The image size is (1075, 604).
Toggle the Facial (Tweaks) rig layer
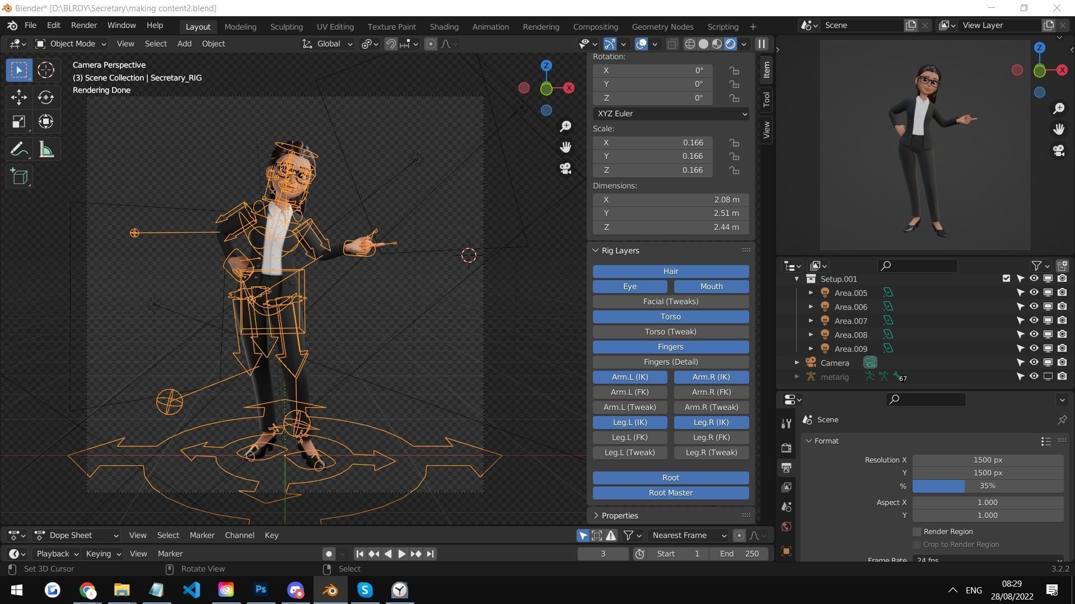pos(670,301)
